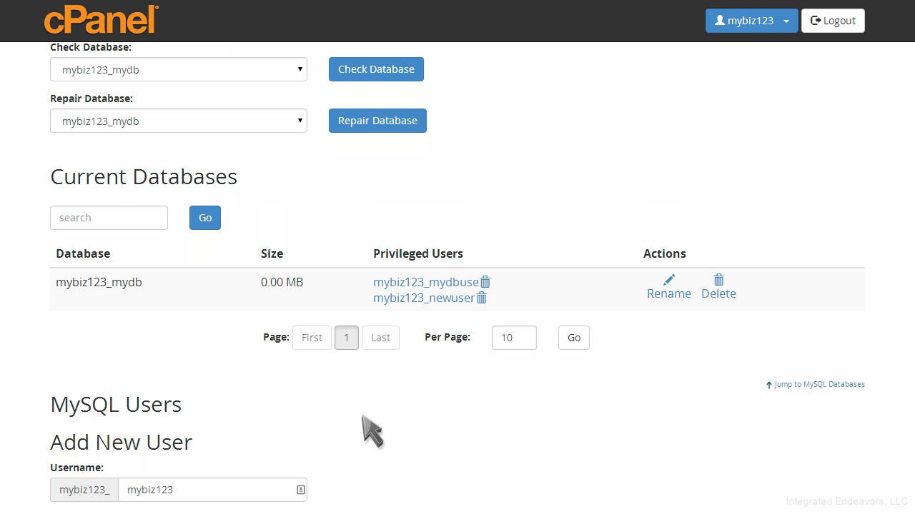This screenshot has width=915, height=514.
Task: Click the Per Page number field
Action: [x=513, y=338]
